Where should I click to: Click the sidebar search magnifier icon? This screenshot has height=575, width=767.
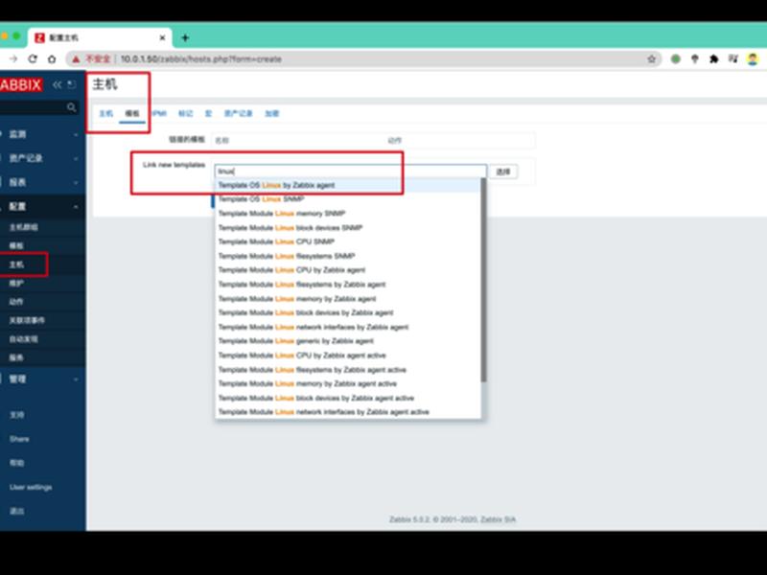(71, 107)
